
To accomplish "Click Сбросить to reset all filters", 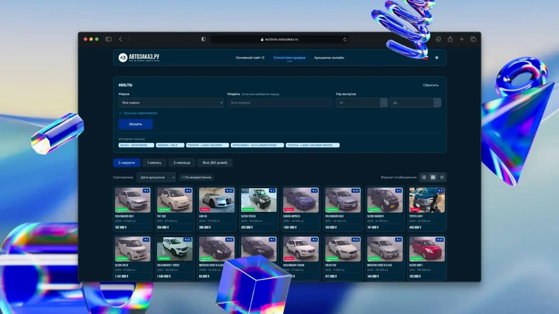I will point(431,85).
